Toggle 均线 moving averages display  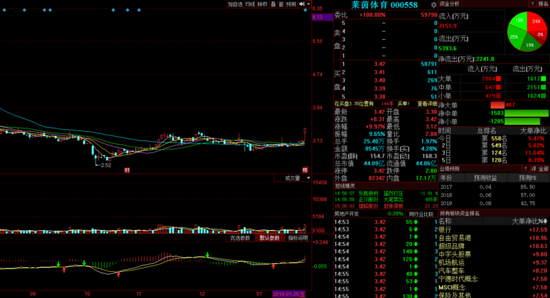coord(250,4)
